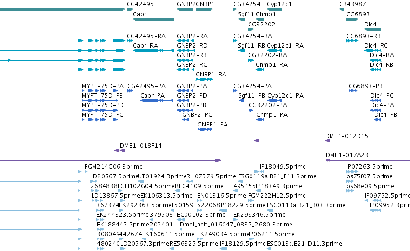Image resolution: width=410 pixels, height=251 pixels.
Task: Click the Dic4 gene label
Action: 370,24
